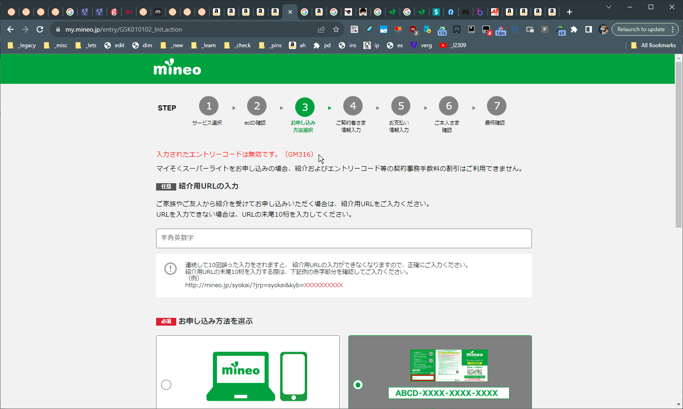Image resolution: width=683 pixels, height=409 pixels.
Task: Open the tab search chevron
Action: tap(608, 7)
